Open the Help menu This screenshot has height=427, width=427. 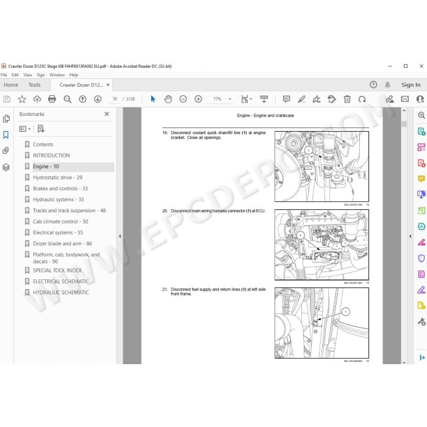(74, 75)
